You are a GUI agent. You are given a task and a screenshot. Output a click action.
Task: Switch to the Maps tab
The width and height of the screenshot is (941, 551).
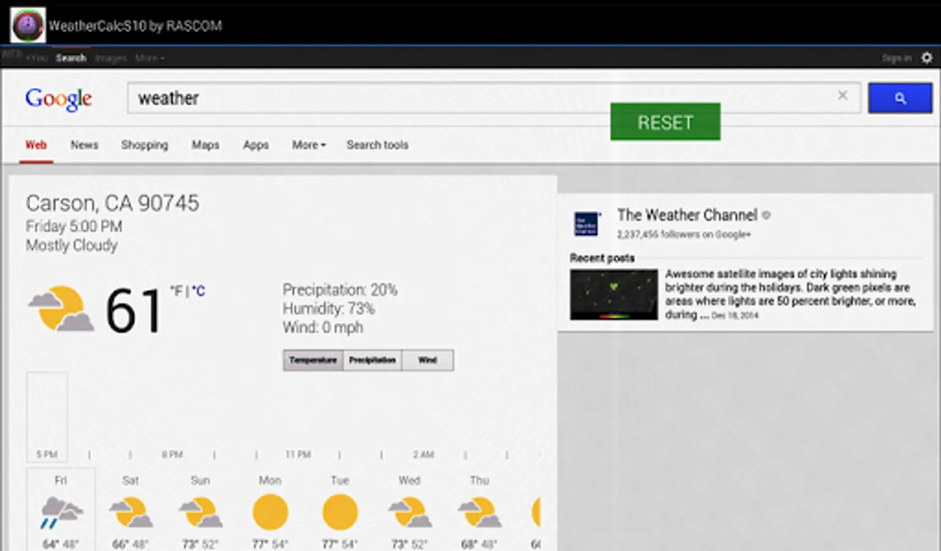(205, 145)
